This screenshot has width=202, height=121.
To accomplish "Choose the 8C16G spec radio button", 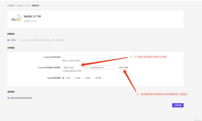I will click(94, 78).
